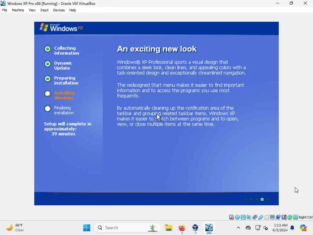Image resolution: width=313 pixels, height=235 pixels.
Task: Open the weather widget showing 66°F Clear
Action: (15, 228)
